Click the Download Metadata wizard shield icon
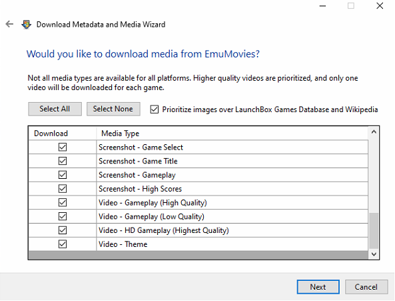395x301 pixels. (x=26, y=25)
